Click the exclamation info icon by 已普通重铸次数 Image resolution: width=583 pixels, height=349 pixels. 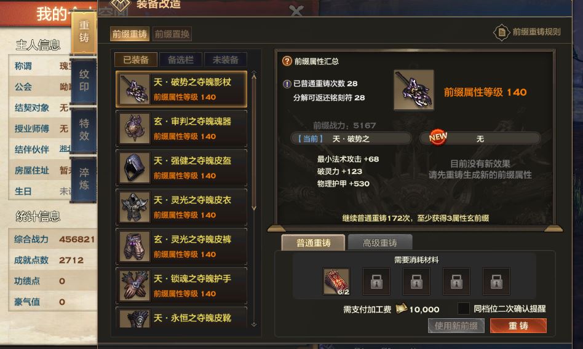[x=287, y=84]
